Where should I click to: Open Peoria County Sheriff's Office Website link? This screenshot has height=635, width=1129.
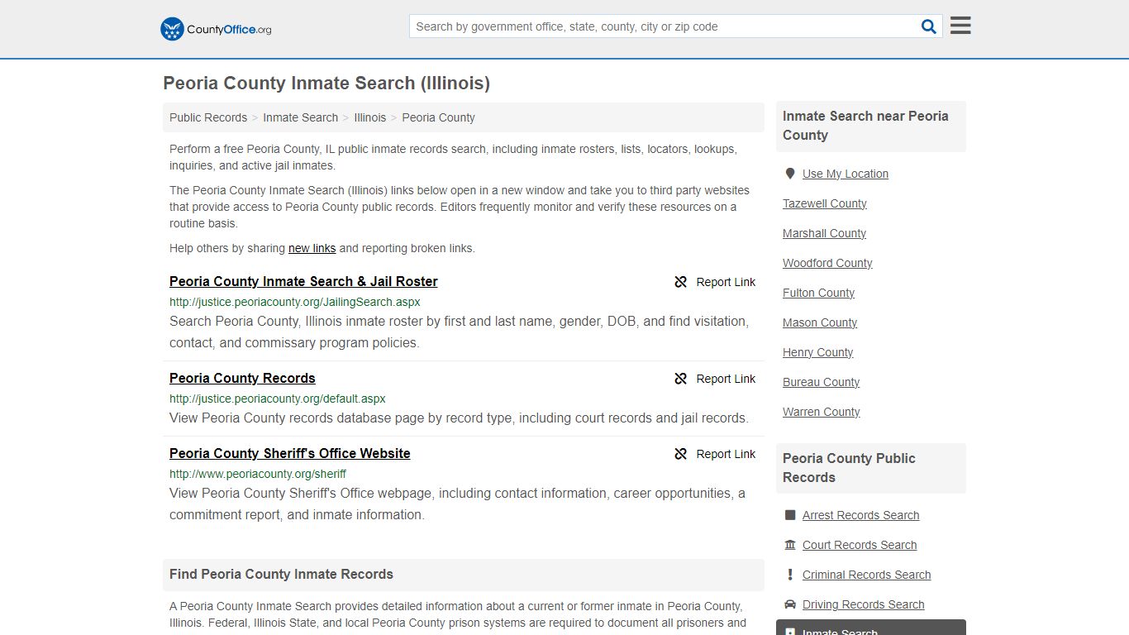(x=289, y=453)
